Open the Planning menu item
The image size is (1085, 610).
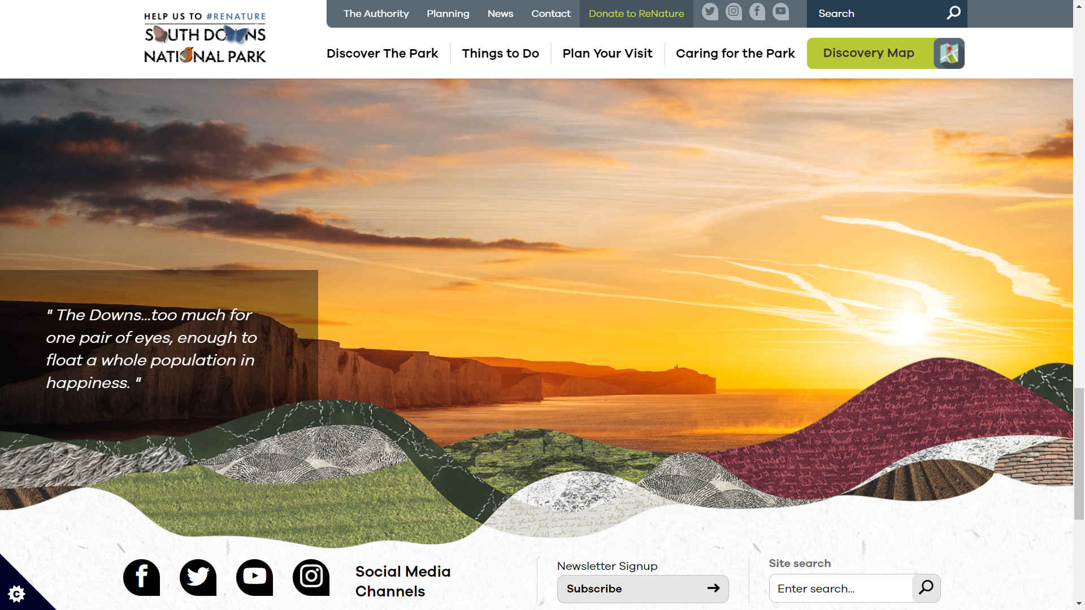[448, 14]
